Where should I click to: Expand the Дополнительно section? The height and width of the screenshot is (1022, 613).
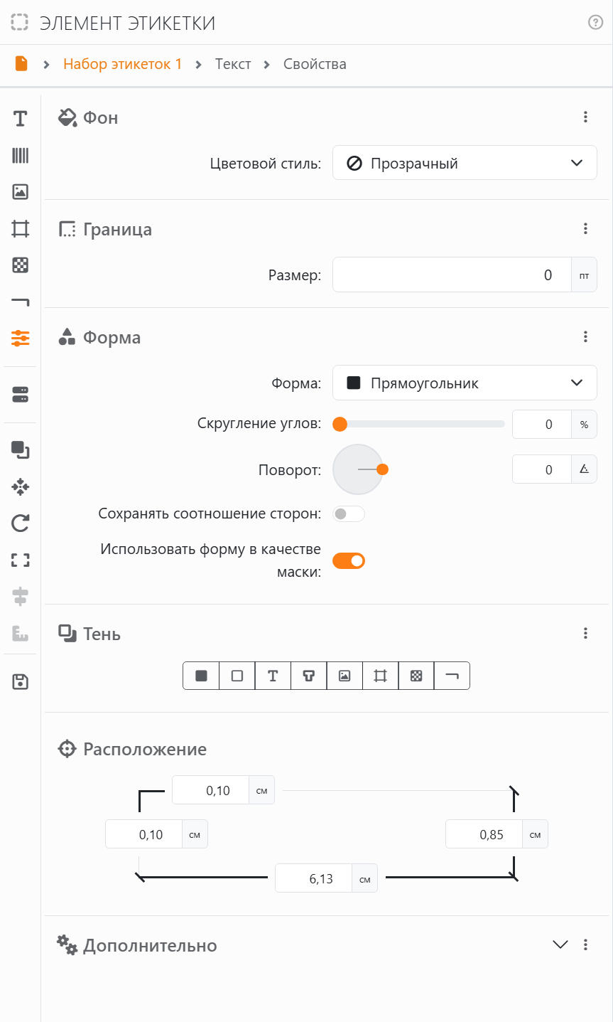(560, 944)
